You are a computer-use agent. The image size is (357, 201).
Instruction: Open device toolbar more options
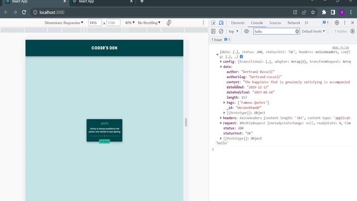(x=203, y=23)
